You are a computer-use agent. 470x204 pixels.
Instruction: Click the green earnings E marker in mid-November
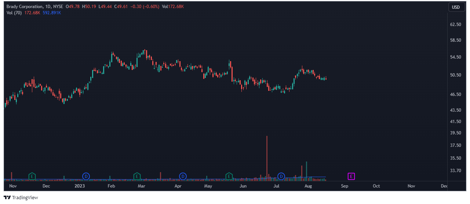(32, 177)
